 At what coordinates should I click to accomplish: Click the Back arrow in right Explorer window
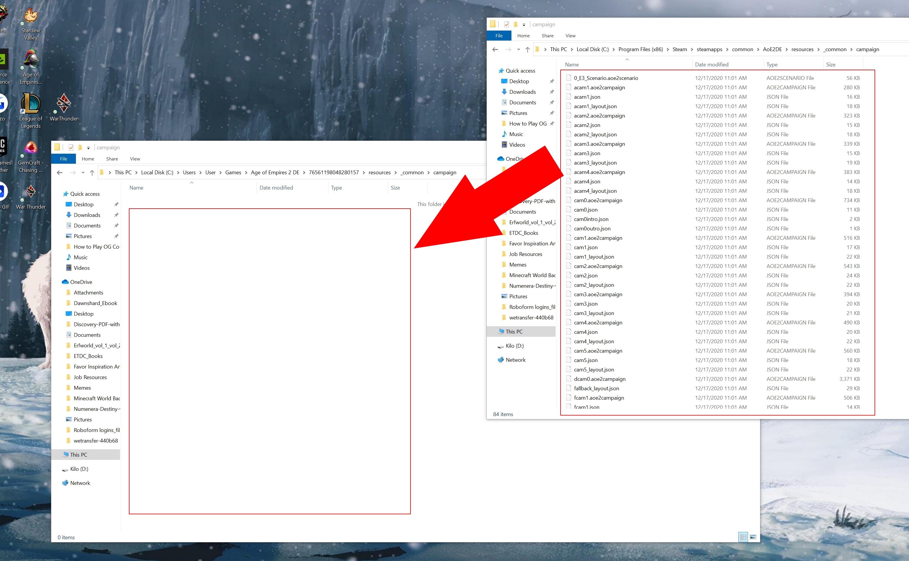click(495, 49)
